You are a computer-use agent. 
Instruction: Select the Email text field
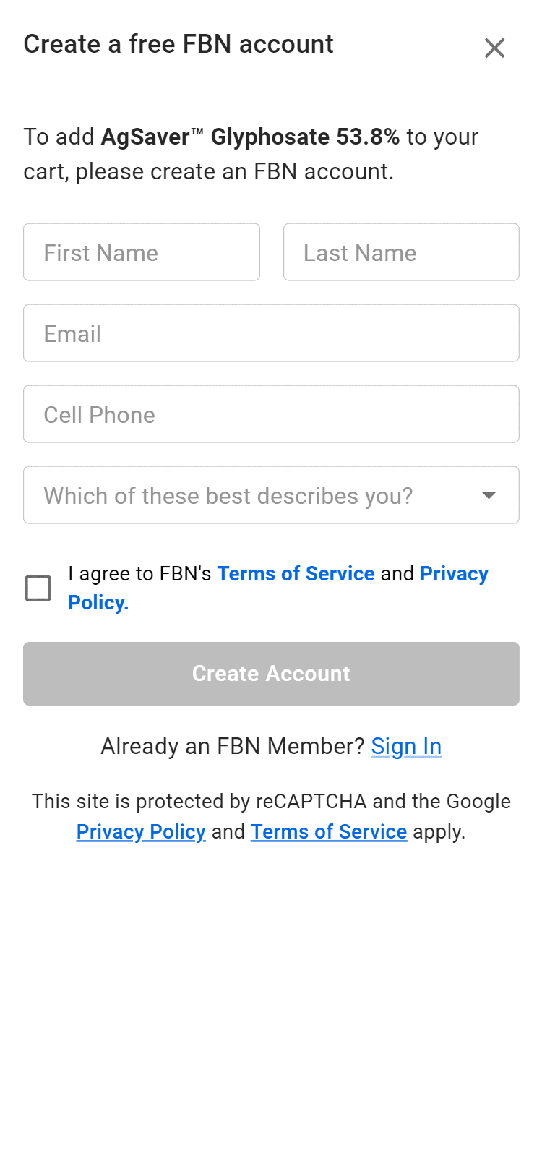pos(271,333)
